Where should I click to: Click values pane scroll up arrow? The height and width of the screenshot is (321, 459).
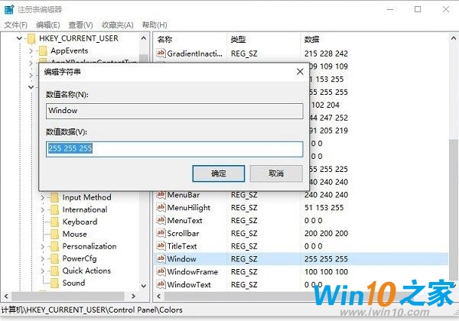[453, 38]
